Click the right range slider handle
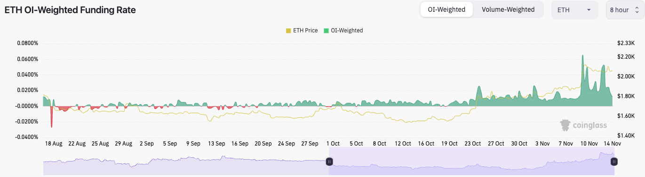This screenshot has height=177, width=645. point(614,162)
